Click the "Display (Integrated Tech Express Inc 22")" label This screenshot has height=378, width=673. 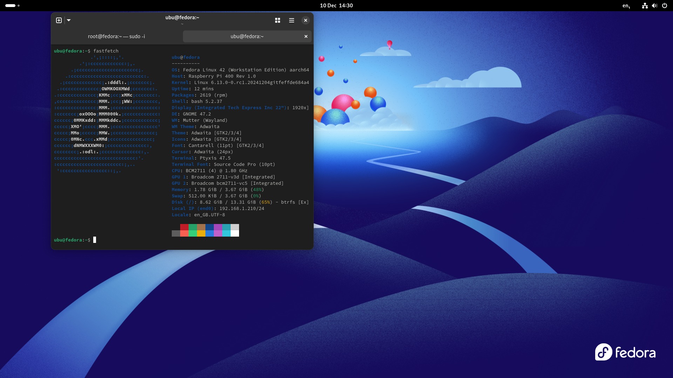pyautogui.click(x=229, y=108)
